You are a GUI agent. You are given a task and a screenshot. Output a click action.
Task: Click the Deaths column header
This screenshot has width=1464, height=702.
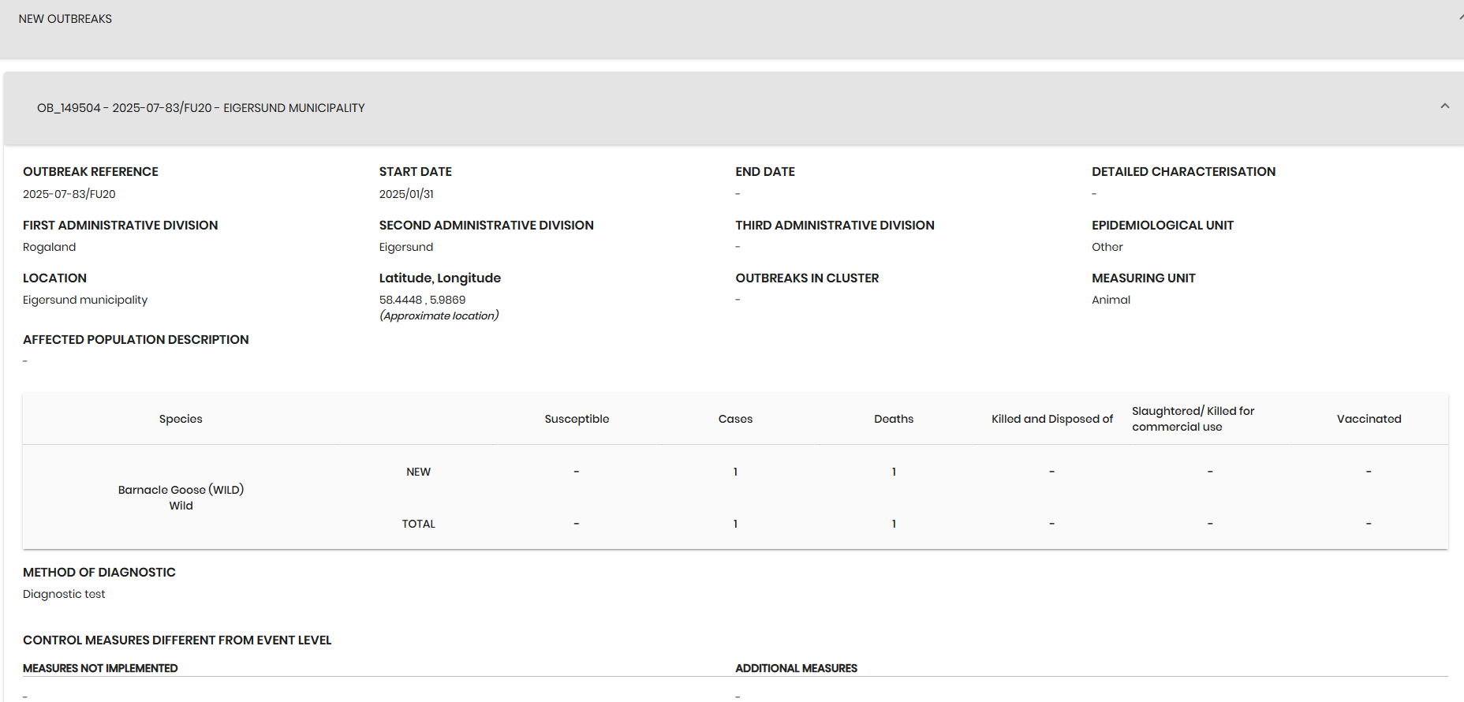[894, 419]
